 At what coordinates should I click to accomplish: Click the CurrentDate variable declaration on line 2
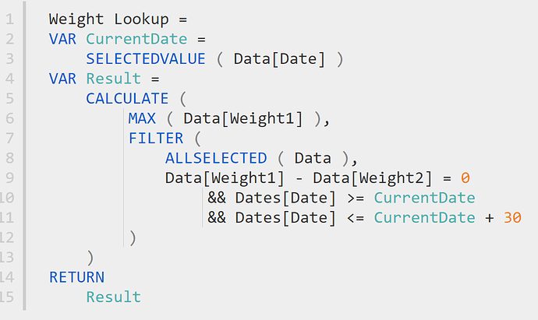pos(136,39)
